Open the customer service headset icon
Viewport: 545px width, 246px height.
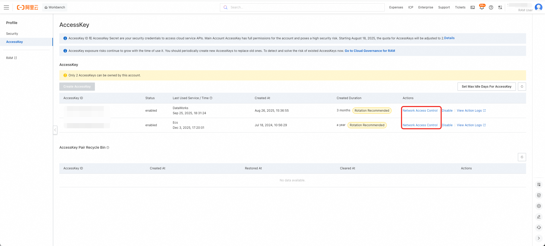(539, 227)
